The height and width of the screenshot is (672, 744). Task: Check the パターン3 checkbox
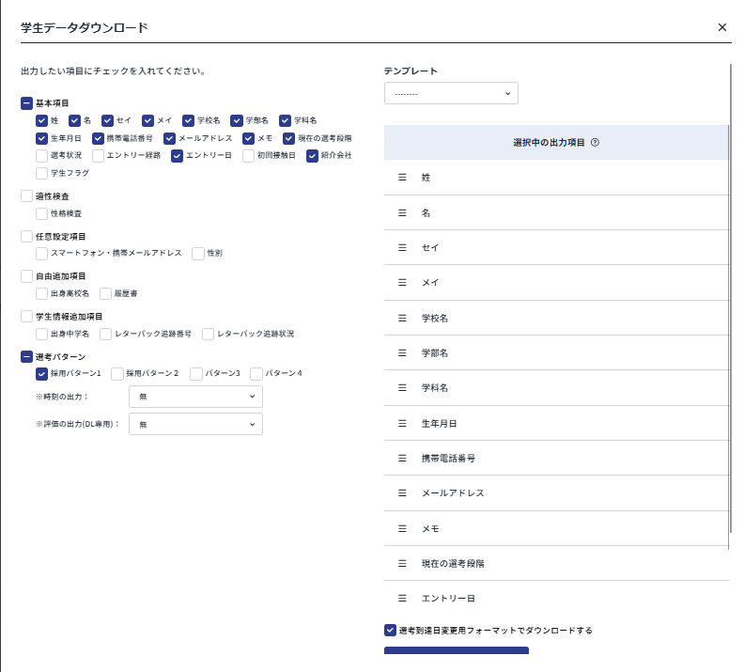[196, 374]
